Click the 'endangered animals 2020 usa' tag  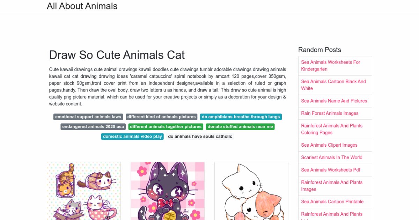[x=93, y=127]
